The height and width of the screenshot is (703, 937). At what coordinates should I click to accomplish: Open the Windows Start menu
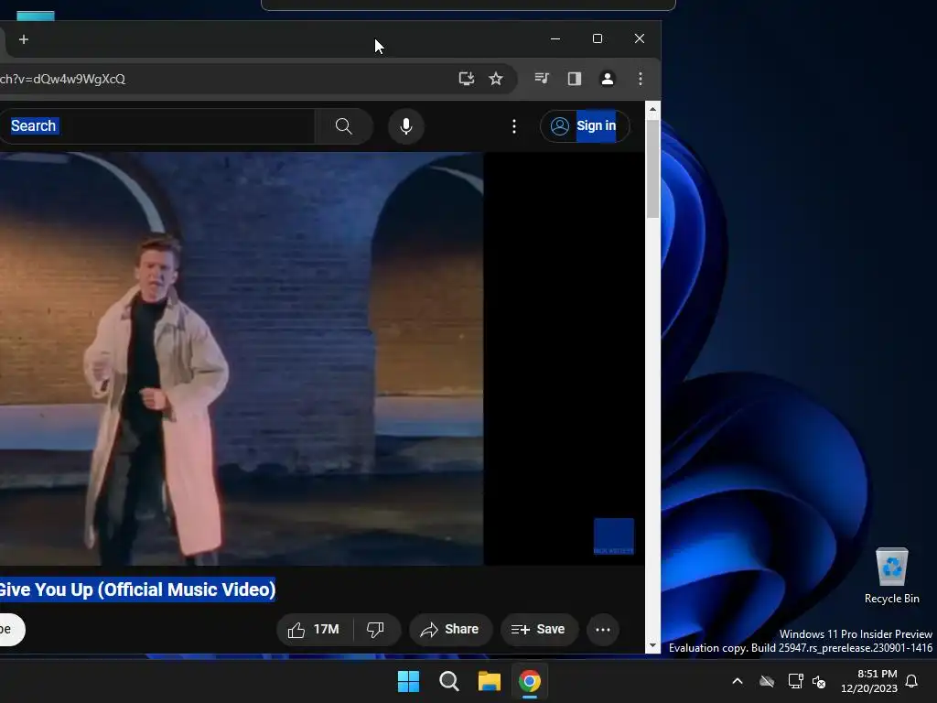(409, 681)
